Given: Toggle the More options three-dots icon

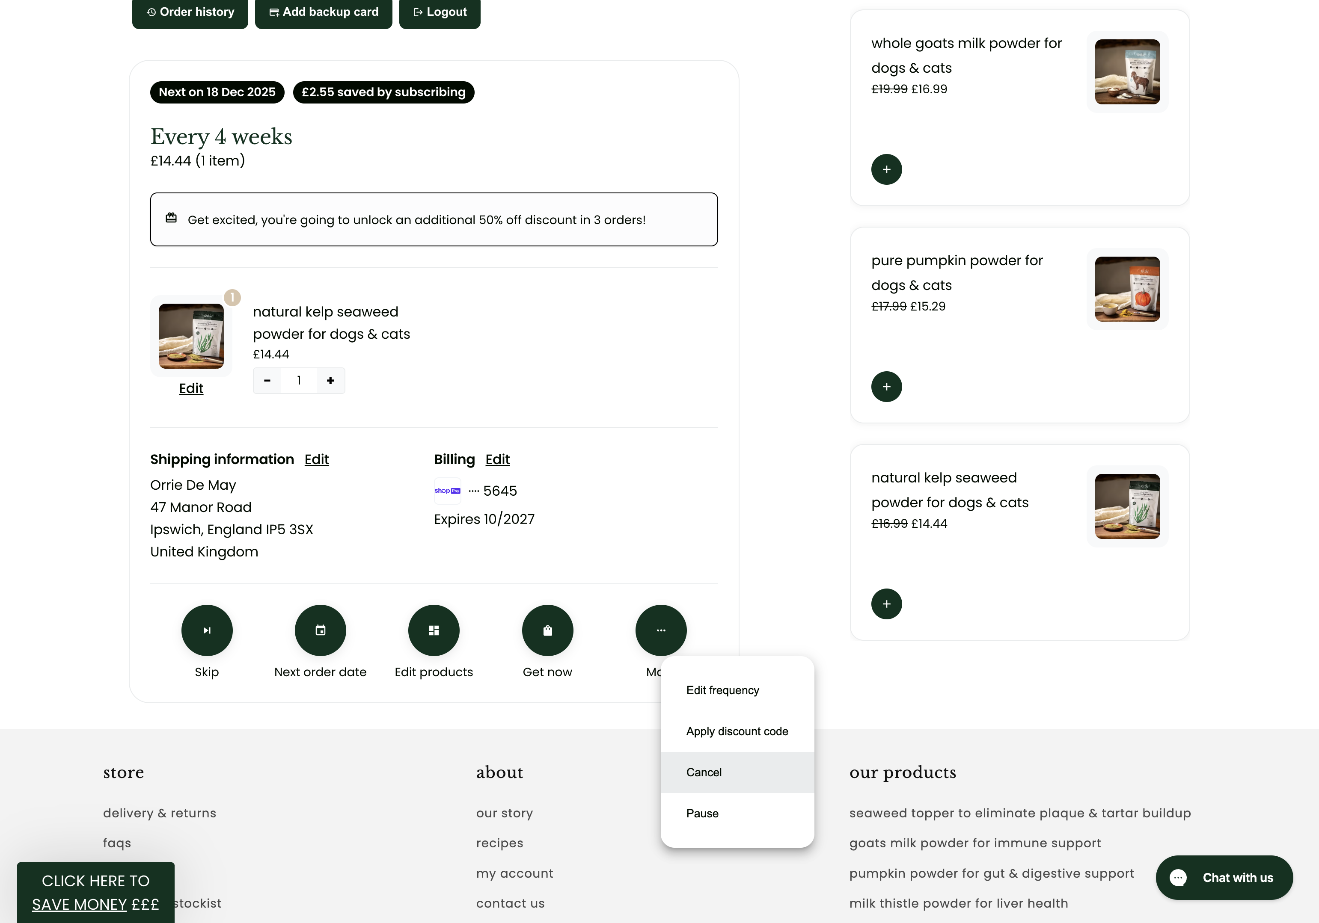Looking at the screenshot, I should 661,630.
